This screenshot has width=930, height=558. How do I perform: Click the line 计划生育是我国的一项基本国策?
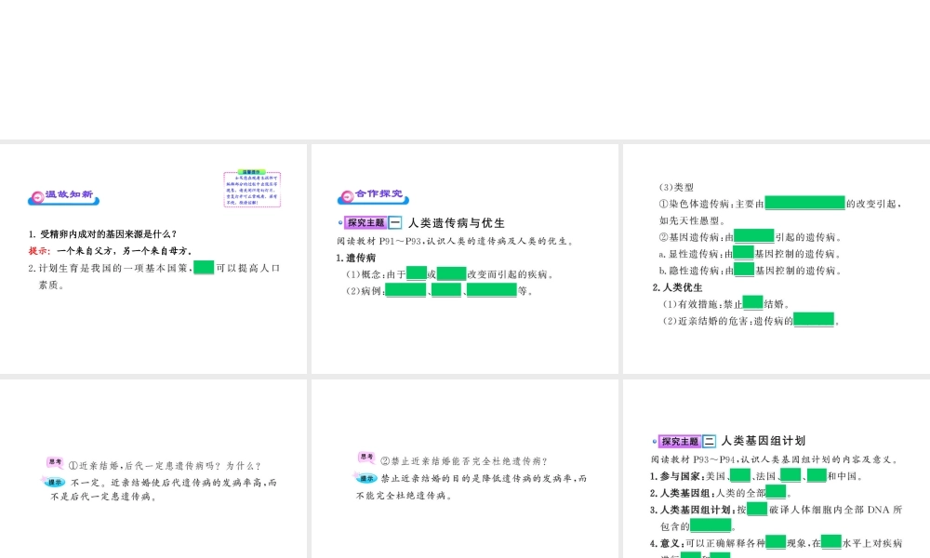click(153, 268)
